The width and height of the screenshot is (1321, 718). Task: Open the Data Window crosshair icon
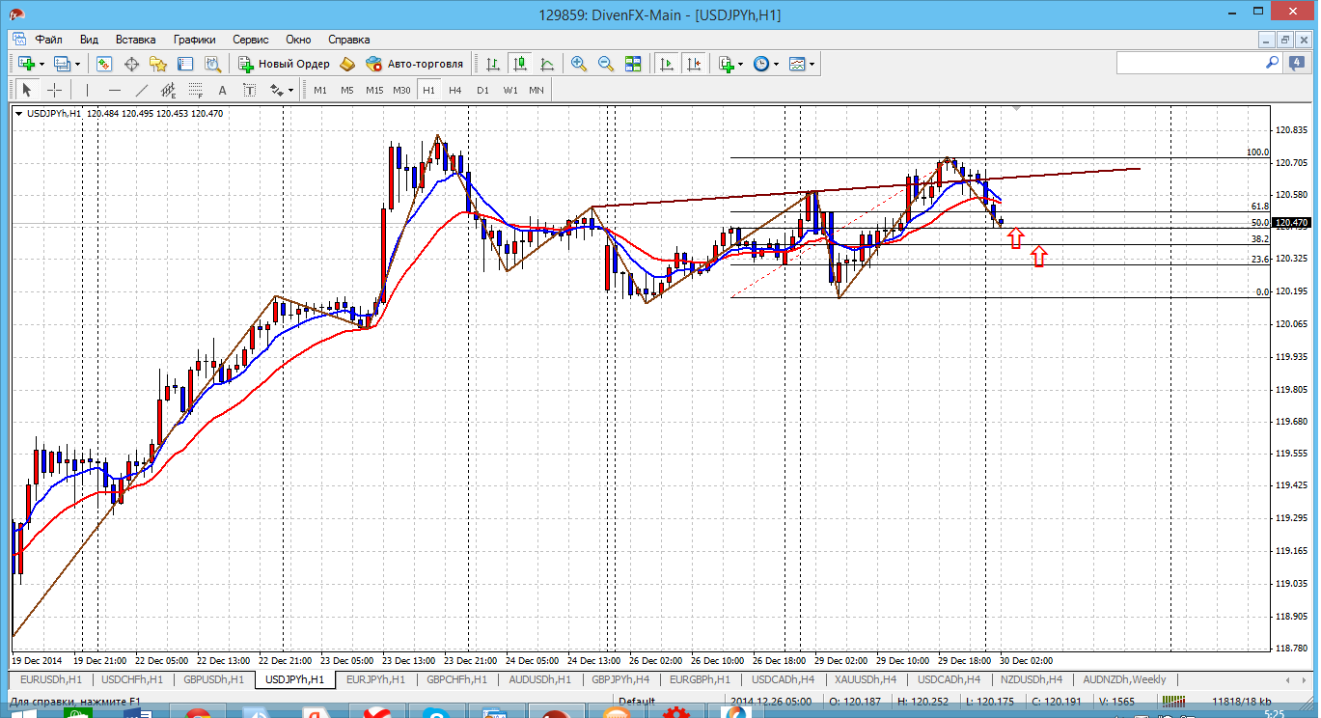(131, 64)
